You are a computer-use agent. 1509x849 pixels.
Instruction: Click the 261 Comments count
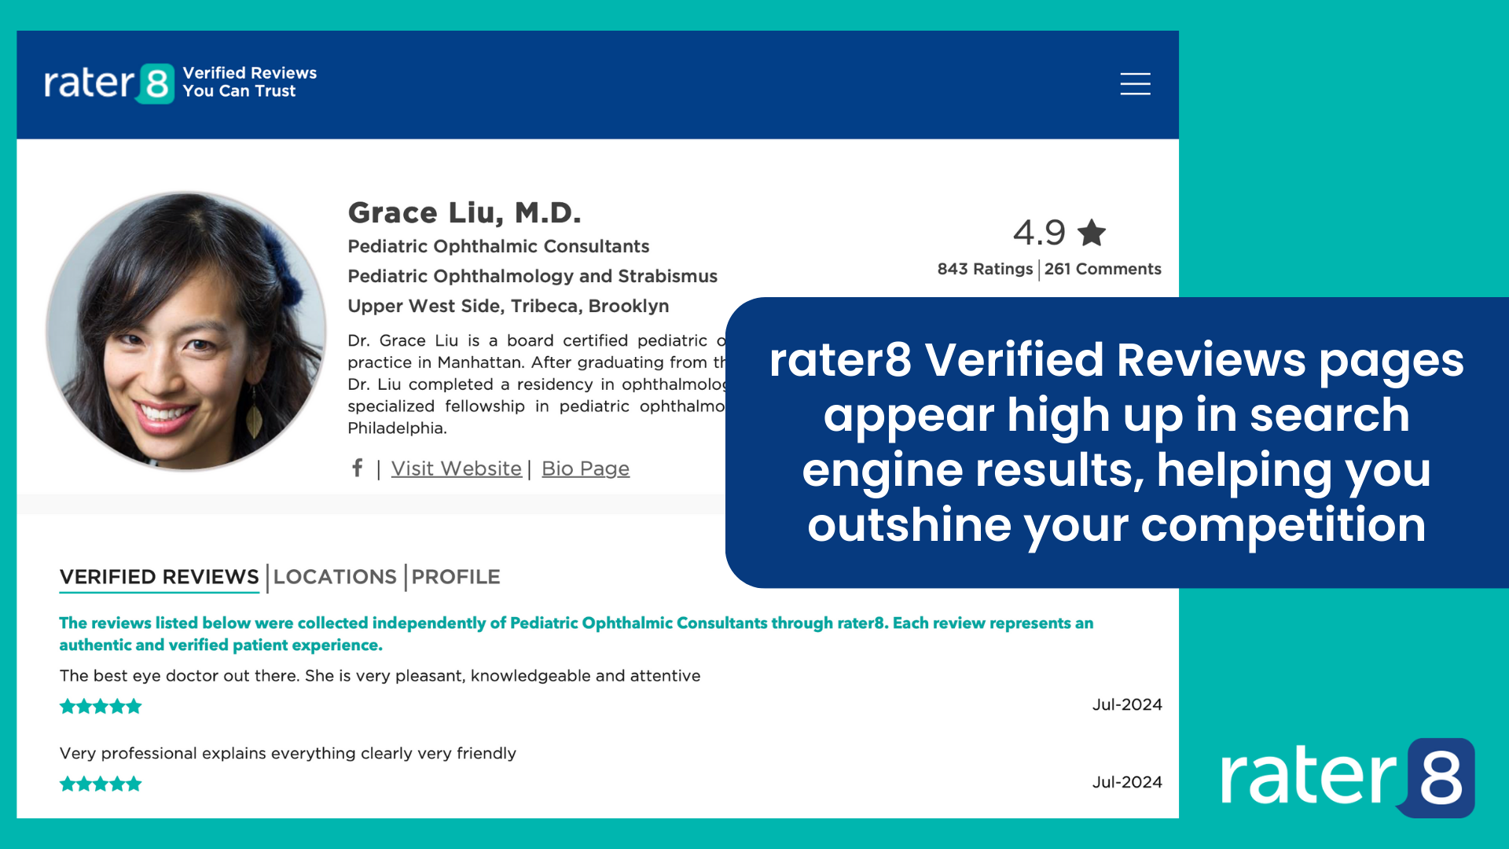coord(1103,269)
